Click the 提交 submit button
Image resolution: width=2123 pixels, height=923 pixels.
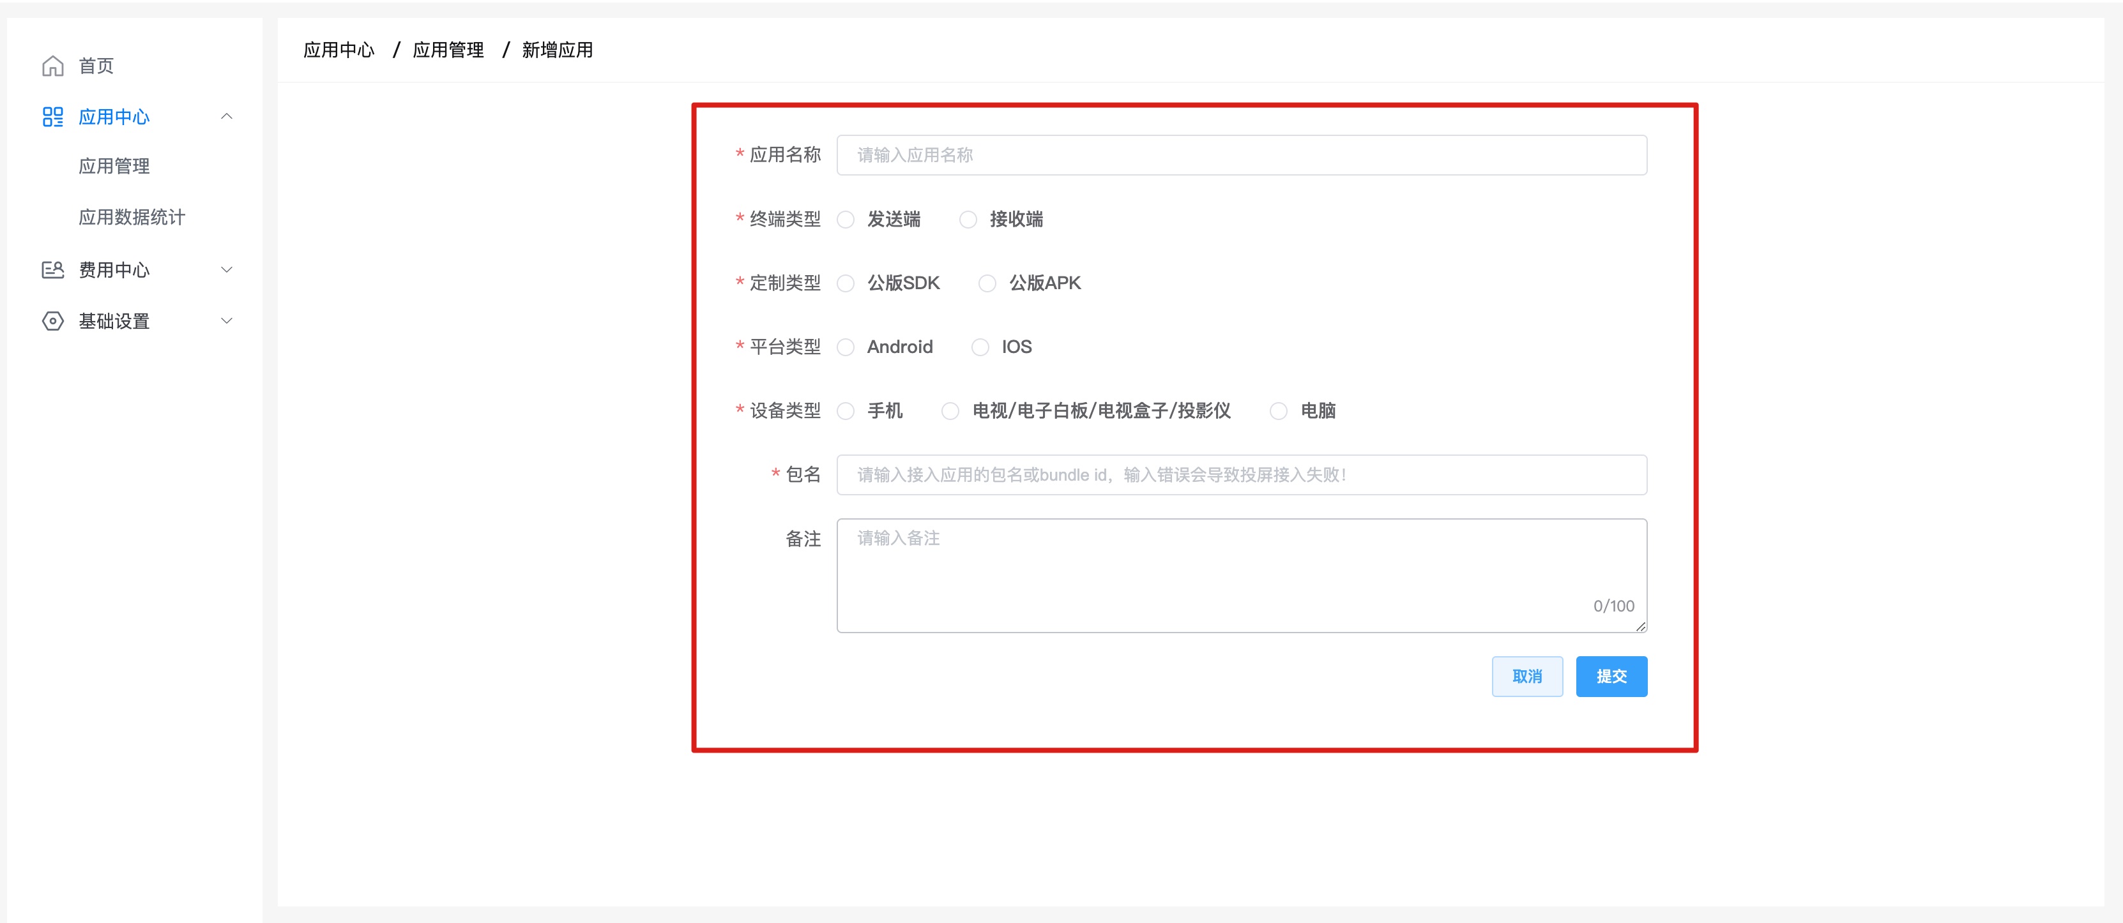1611,677
